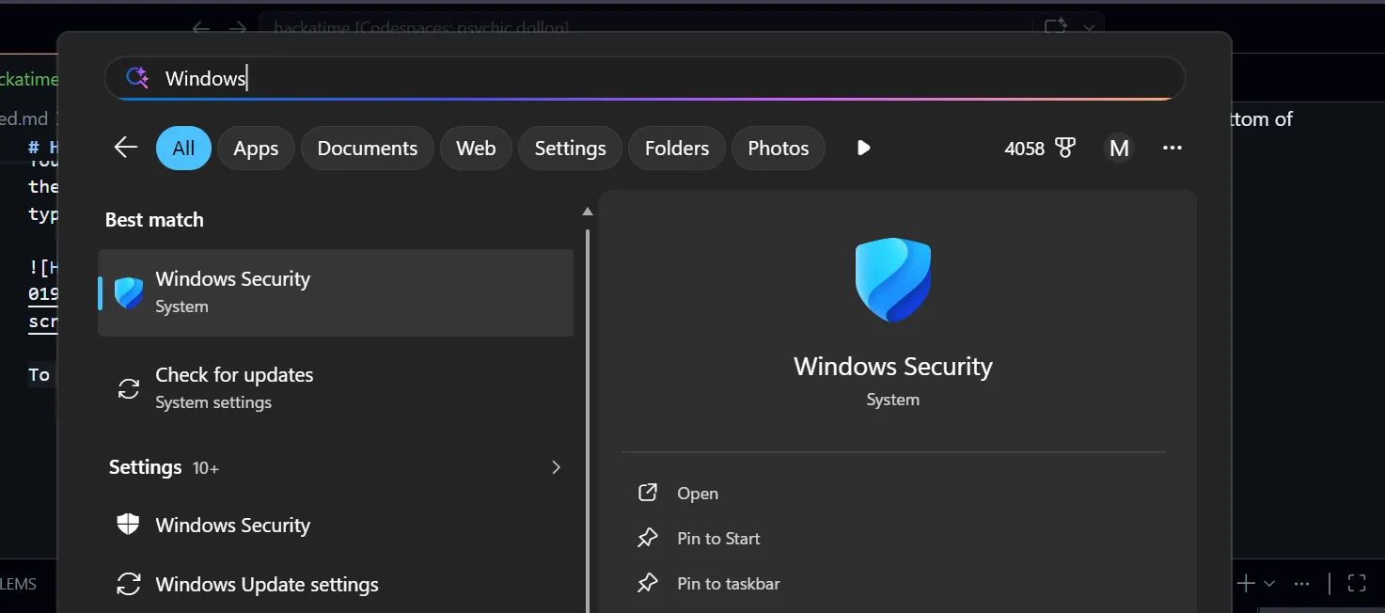The width and height of the screenshot is (1385, 613).
Task: Click the Best match heading
Action: [154, 220]
